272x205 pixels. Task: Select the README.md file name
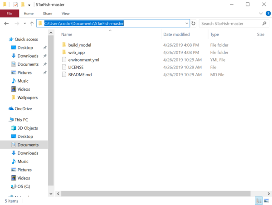(80, 75)
